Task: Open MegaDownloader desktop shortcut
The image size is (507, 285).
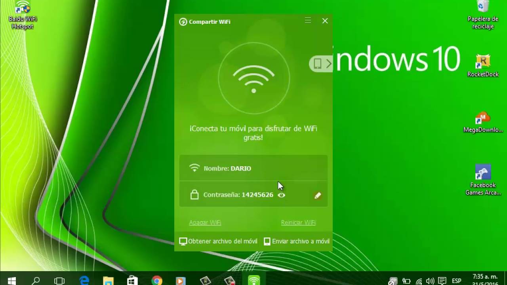Action: point(483,122)
